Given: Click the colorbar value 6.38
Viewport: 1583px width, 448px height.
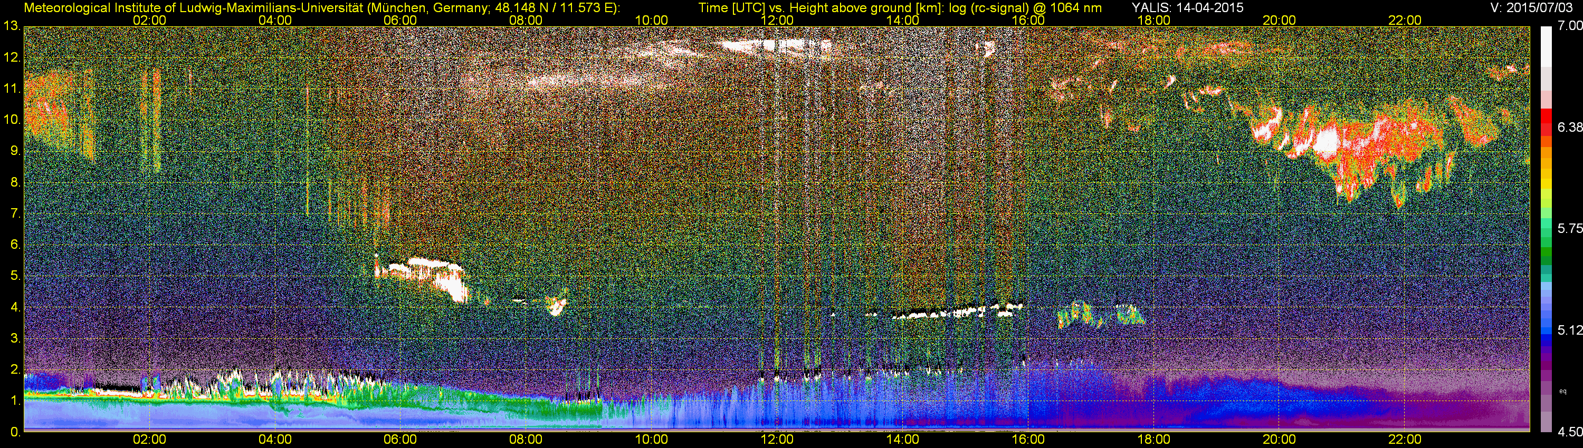Looking at the screenshot, I should point(1570,127).
